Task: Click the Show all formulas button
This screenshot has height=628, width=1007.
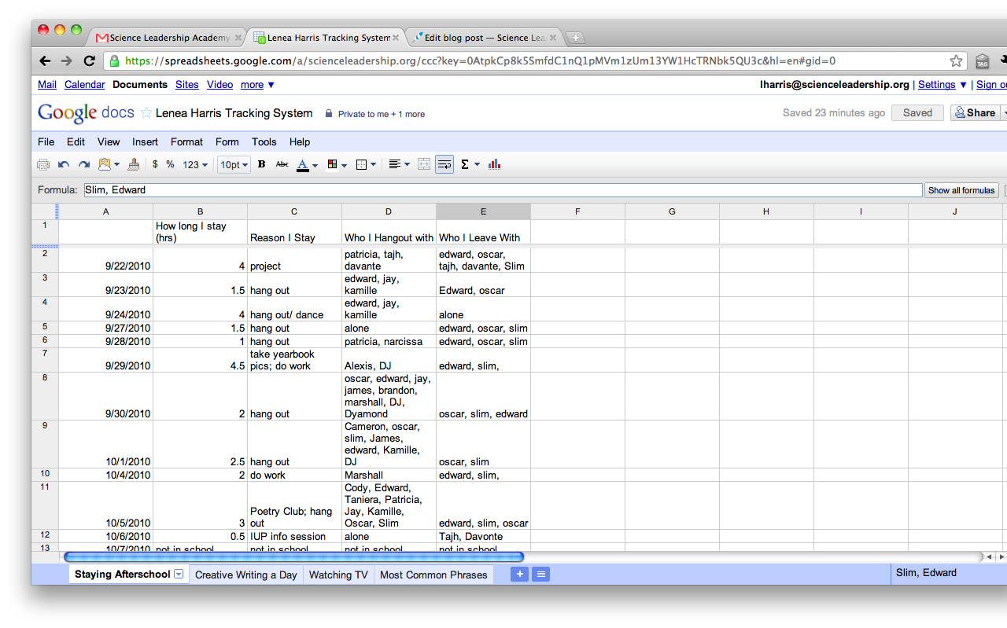Action: coord(961,190)
